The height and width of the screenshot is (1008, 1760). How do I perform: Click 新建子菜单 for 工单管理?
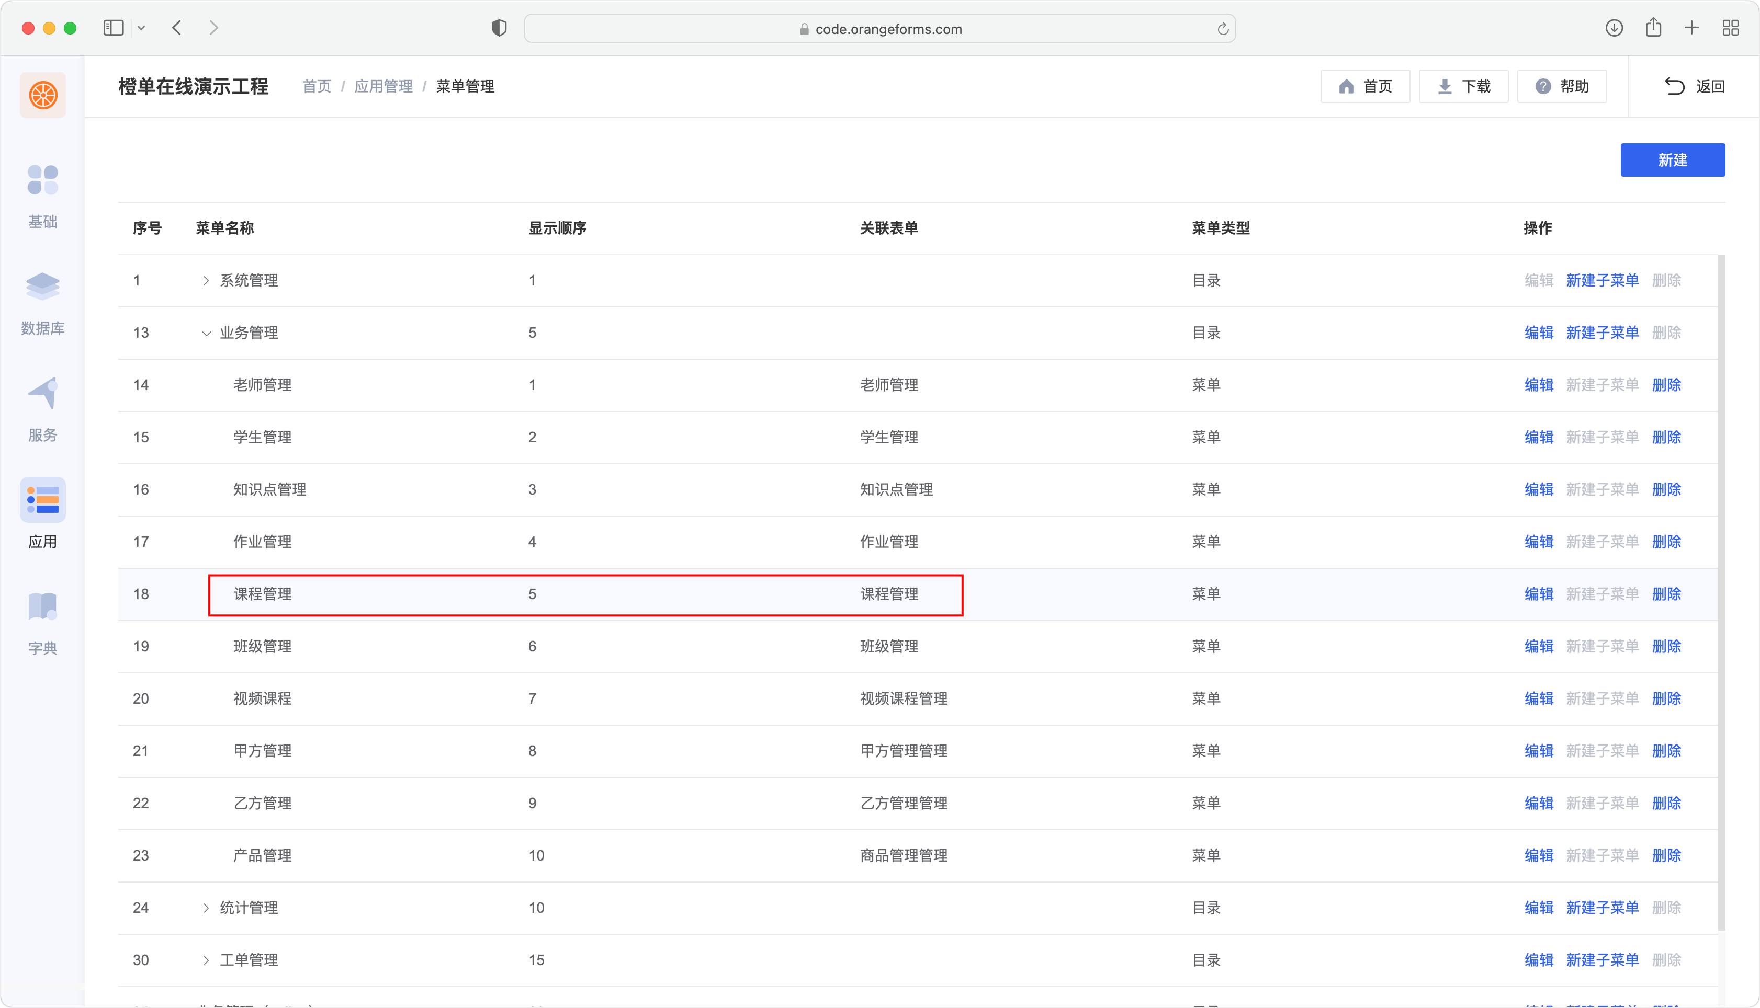coord(1602,959)
